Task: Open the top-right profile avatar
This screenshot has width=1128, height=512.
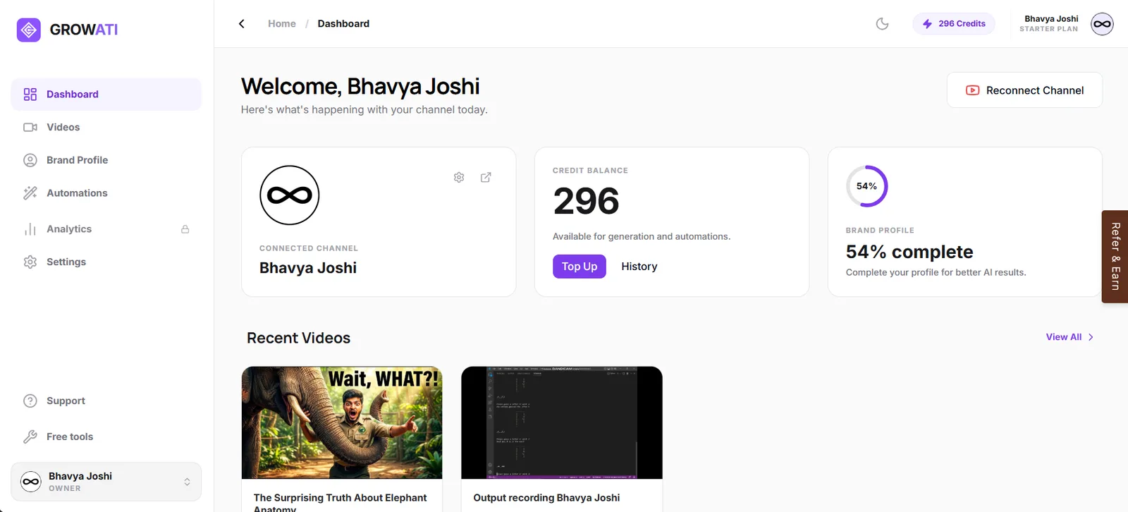Action: point(1102,24)
